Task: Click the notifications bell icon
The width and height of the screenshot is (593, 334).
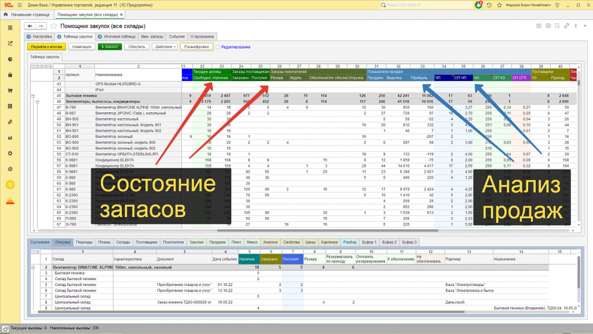Action: (478, 5)
